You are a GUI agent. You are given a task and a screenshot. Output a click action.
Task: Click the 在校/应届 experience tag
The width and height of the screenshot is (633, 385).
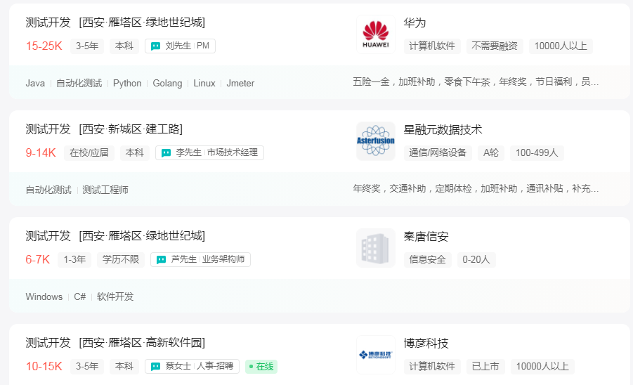pos(89,152)
